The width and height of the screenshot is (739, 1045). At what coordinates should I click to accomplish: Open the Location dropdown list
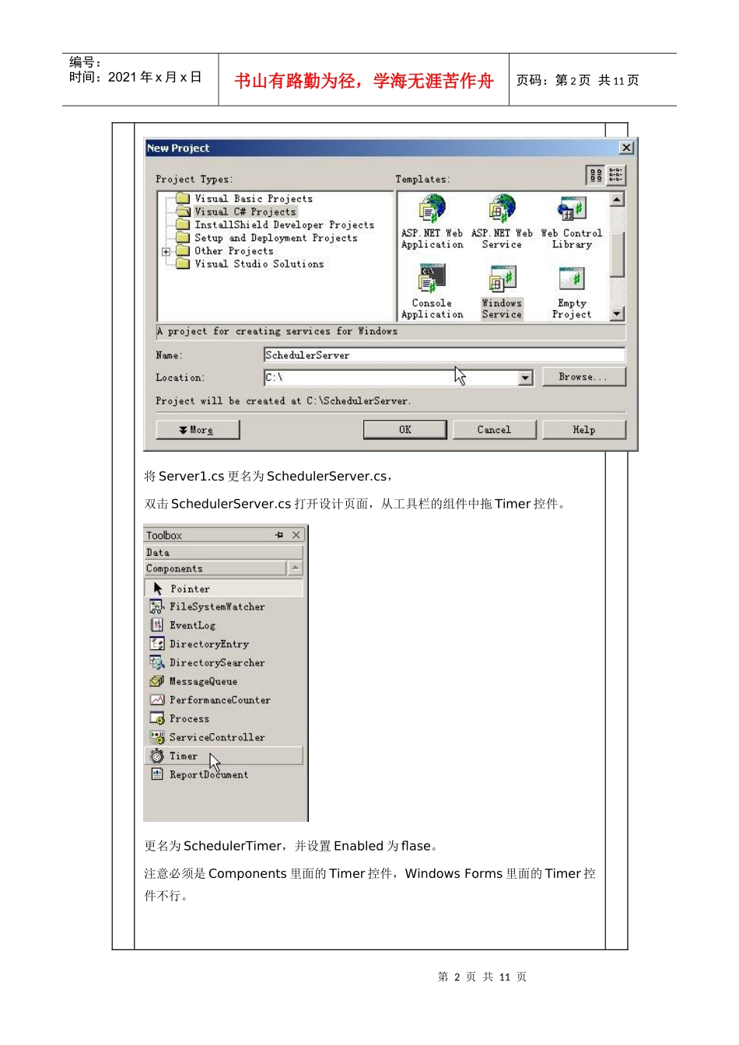(x=526, y=378)
